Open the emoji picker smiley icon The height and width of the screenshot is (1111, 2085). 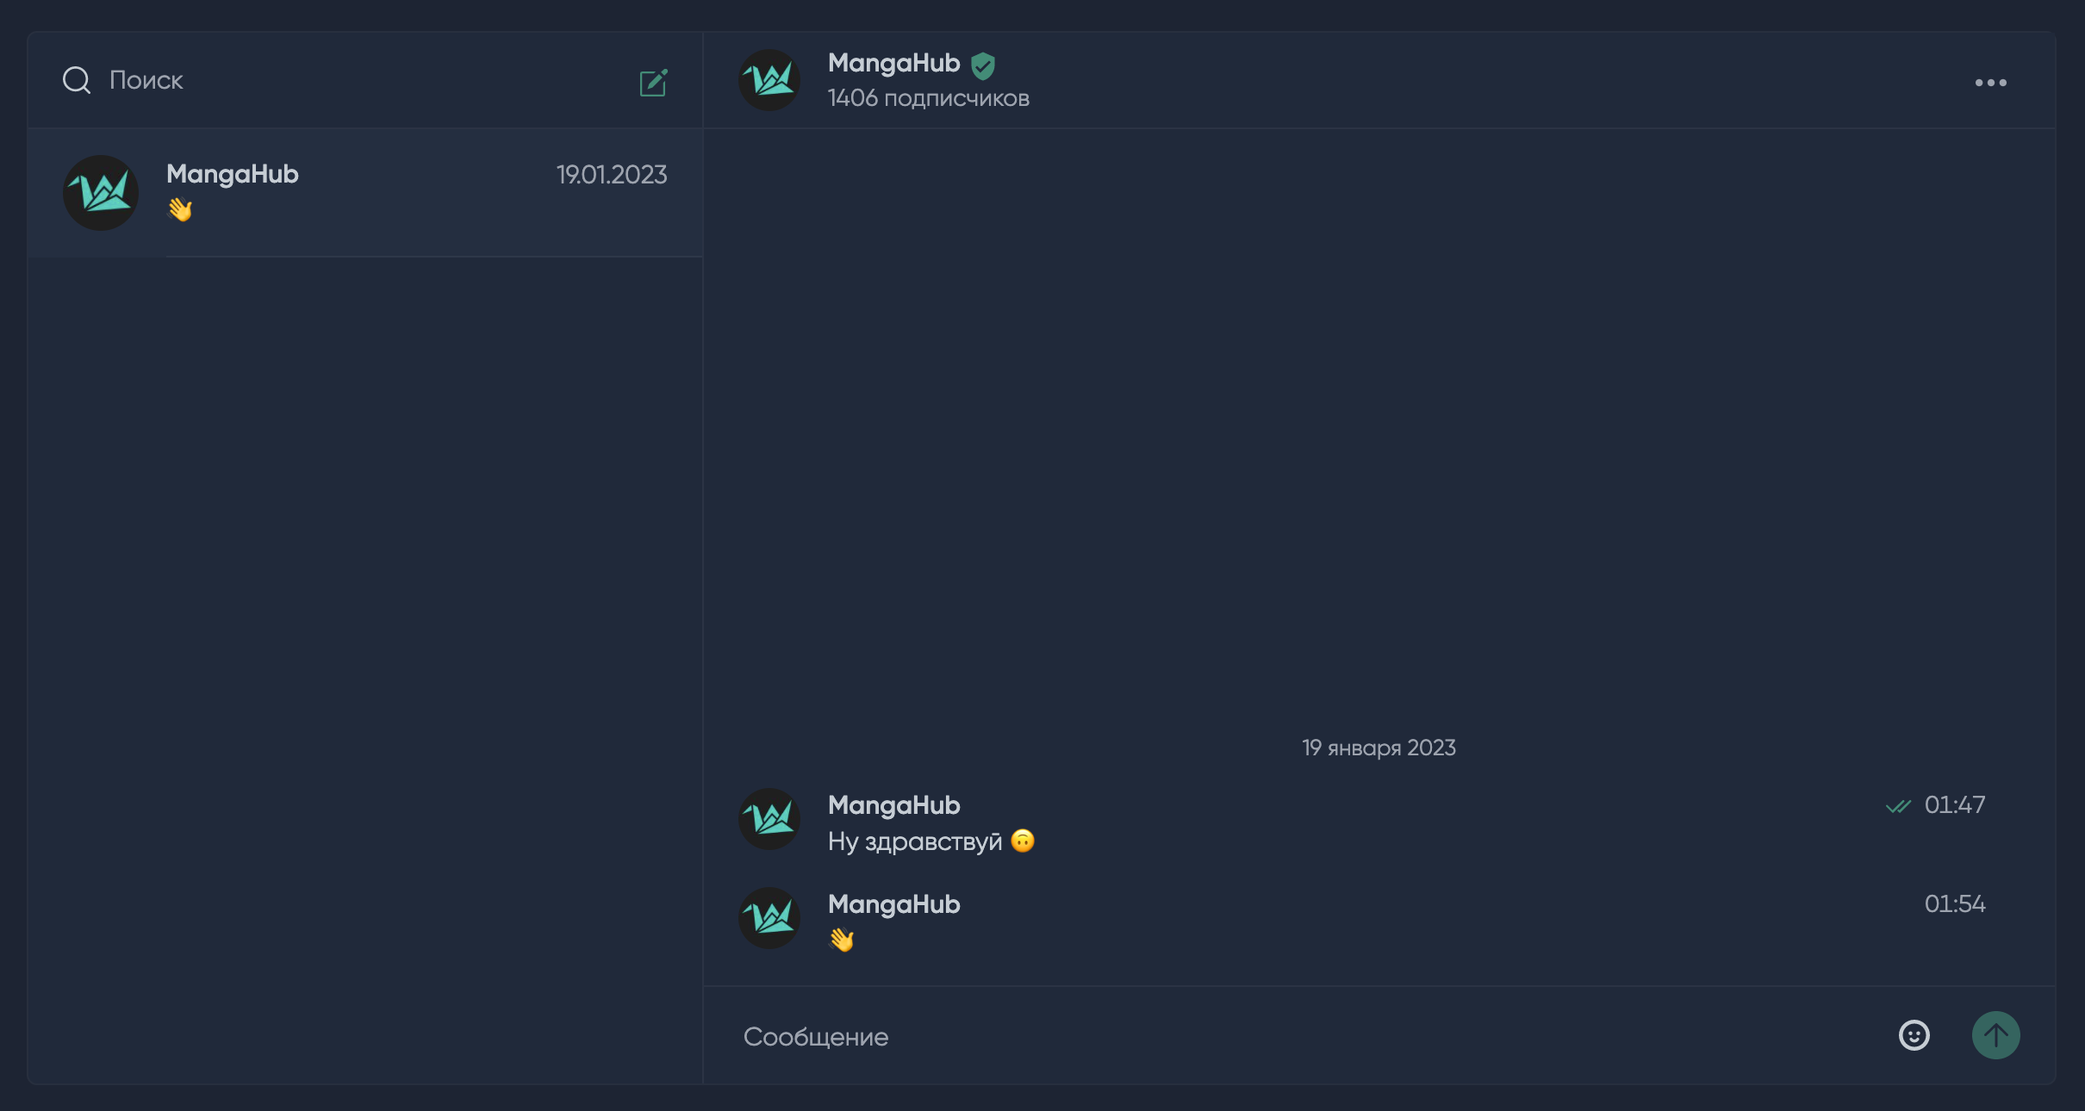point(1914,1035)
